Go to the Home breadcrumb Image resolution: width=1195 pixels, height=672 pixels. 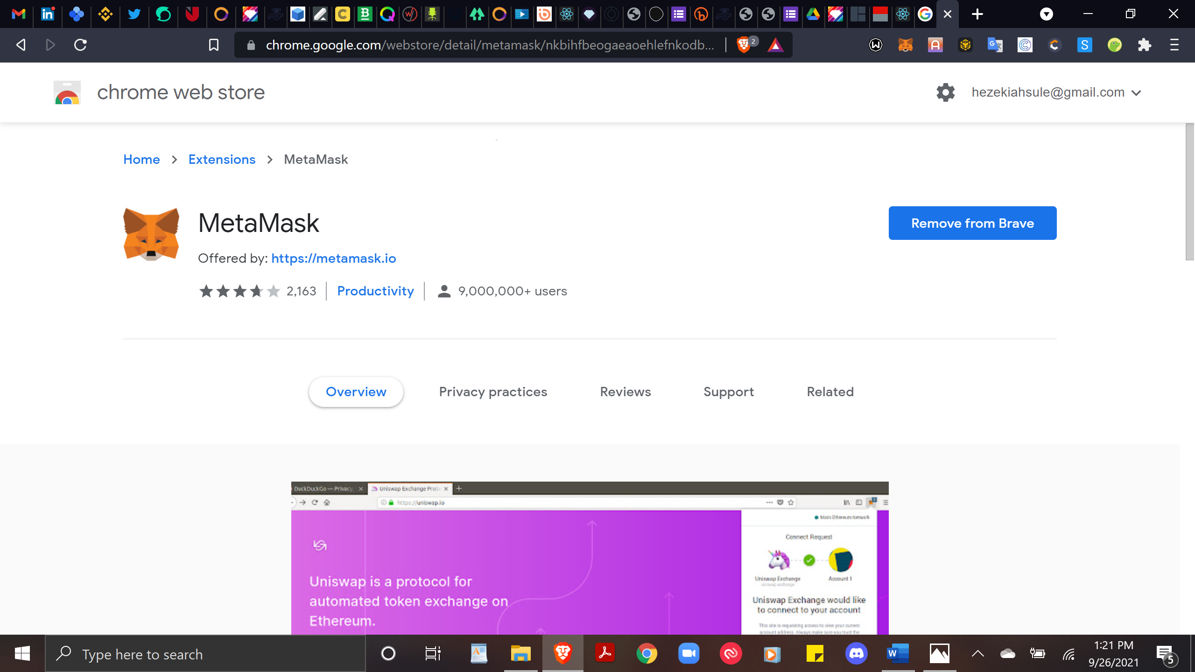tap(141, 160)
